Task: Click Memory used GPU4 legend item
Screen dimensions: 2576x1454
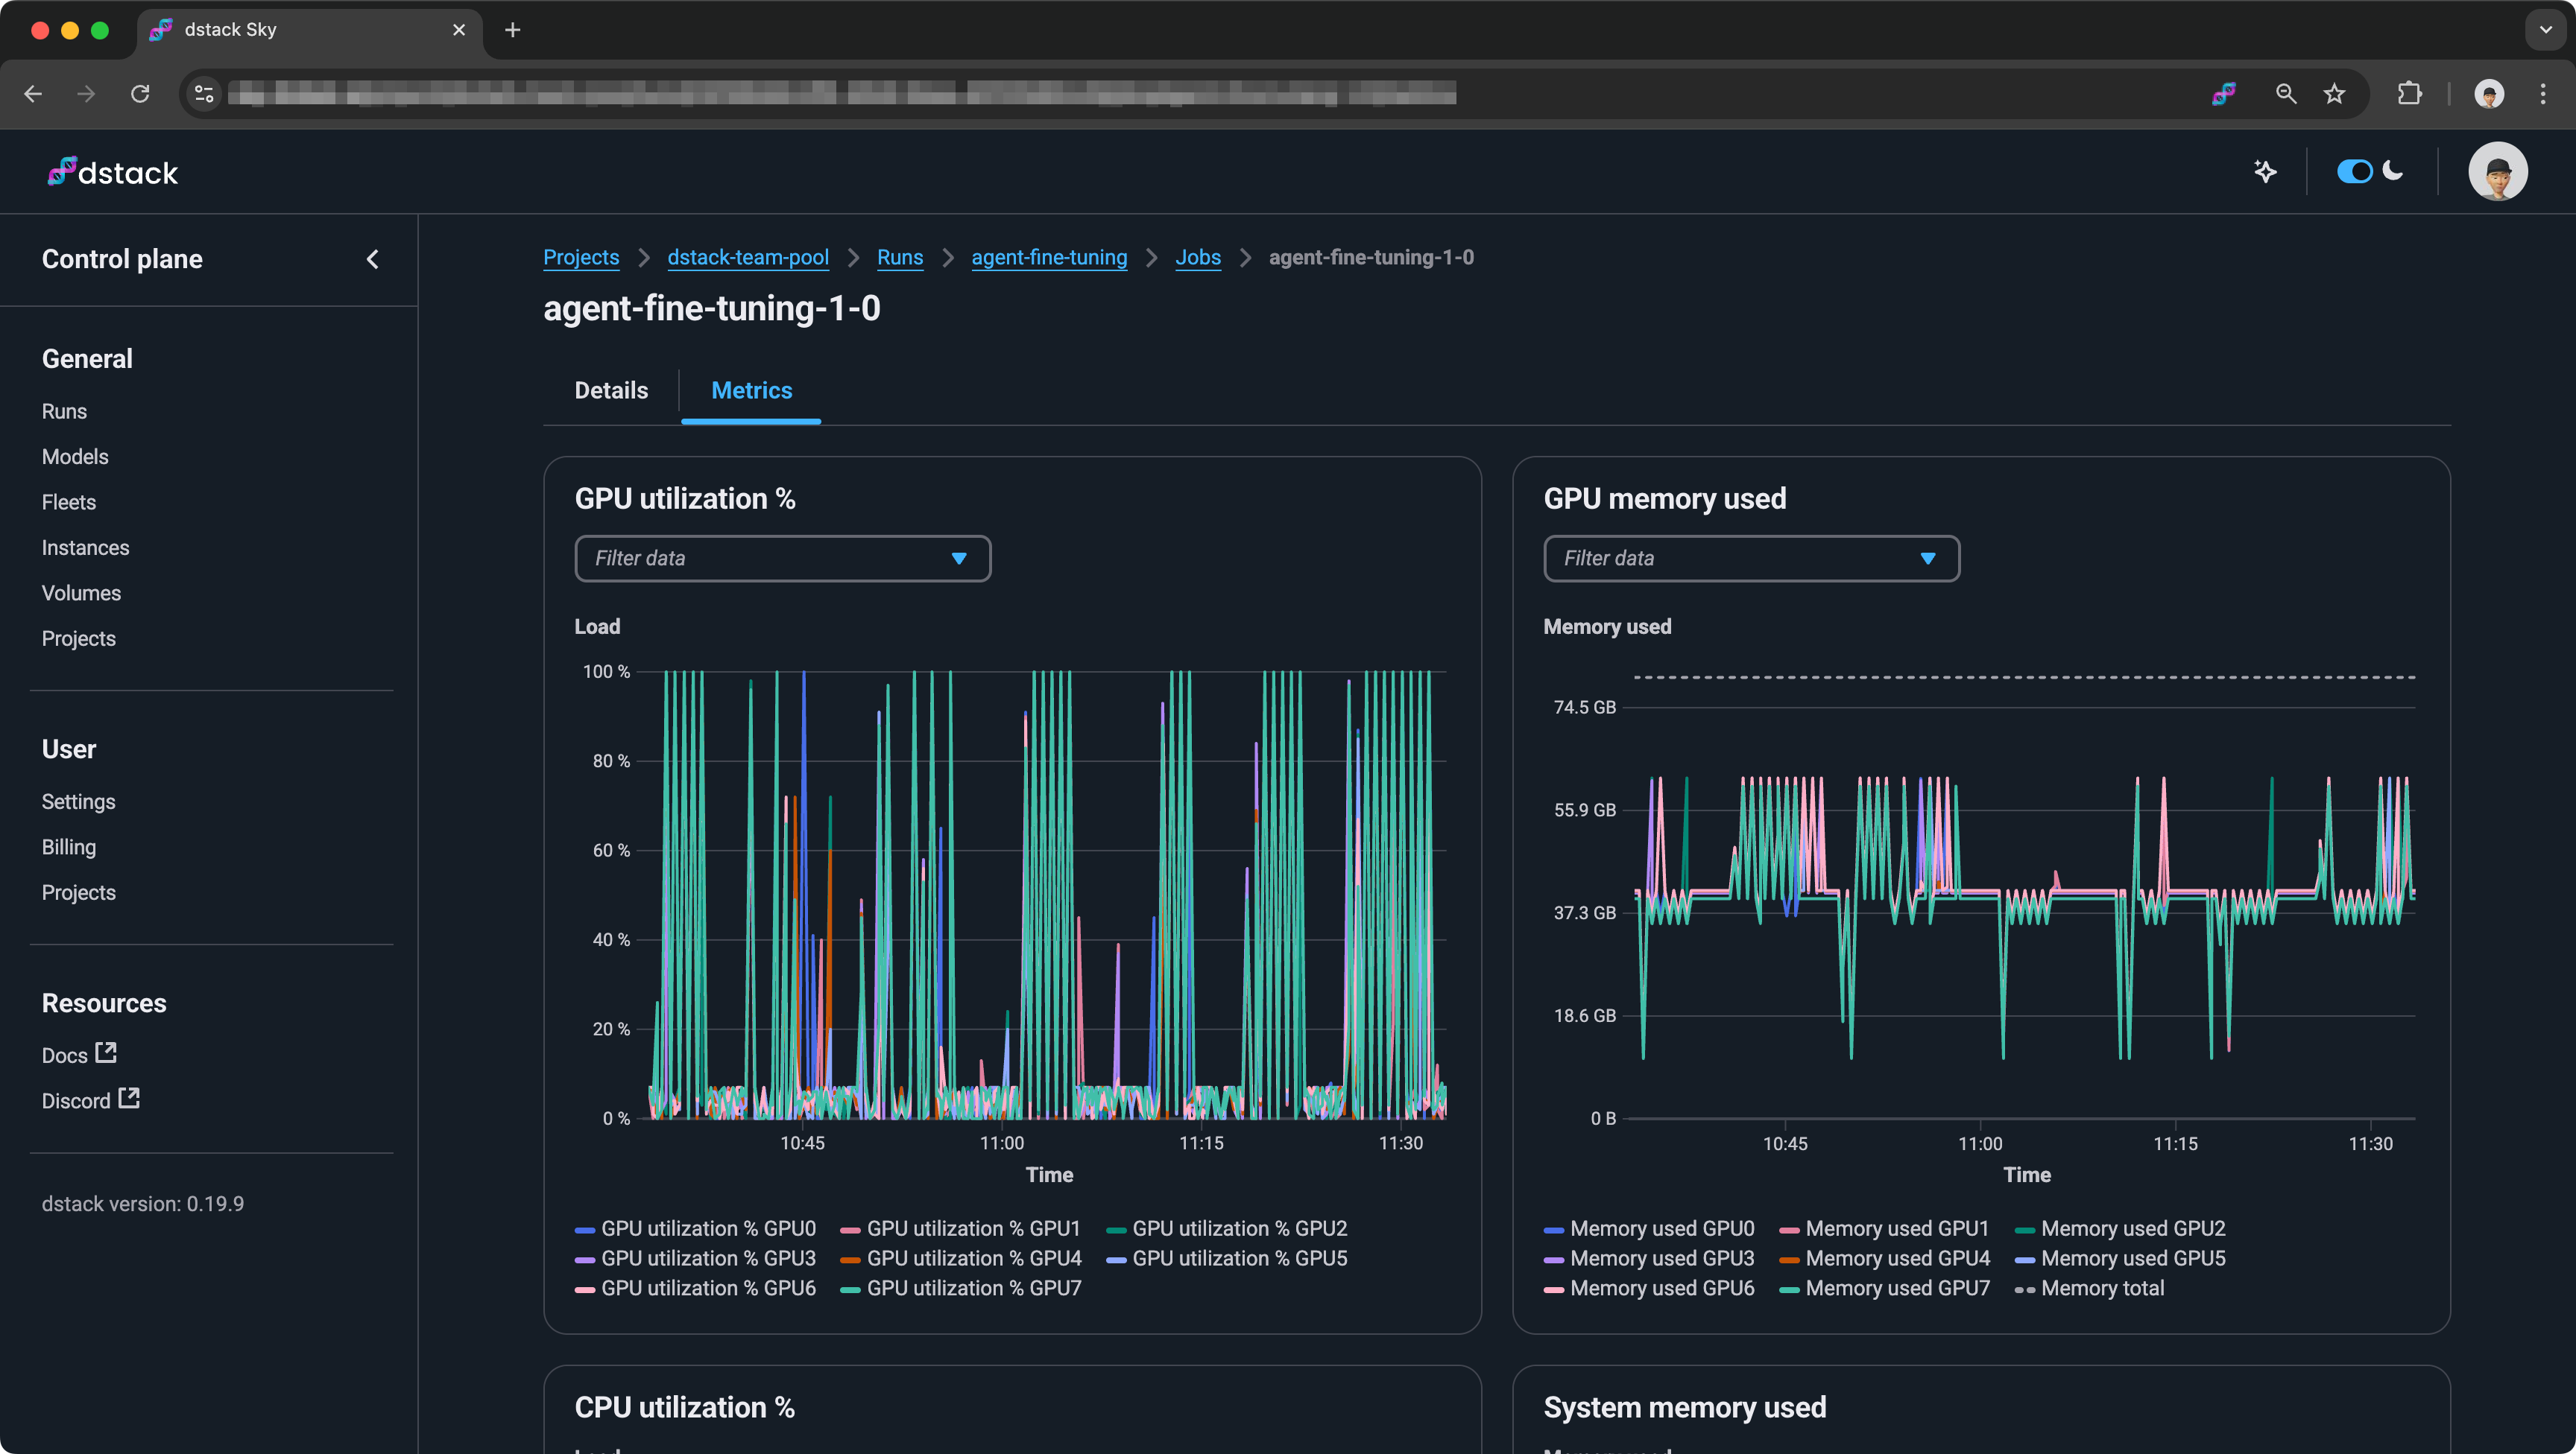Action: tap(1885, 1258)
